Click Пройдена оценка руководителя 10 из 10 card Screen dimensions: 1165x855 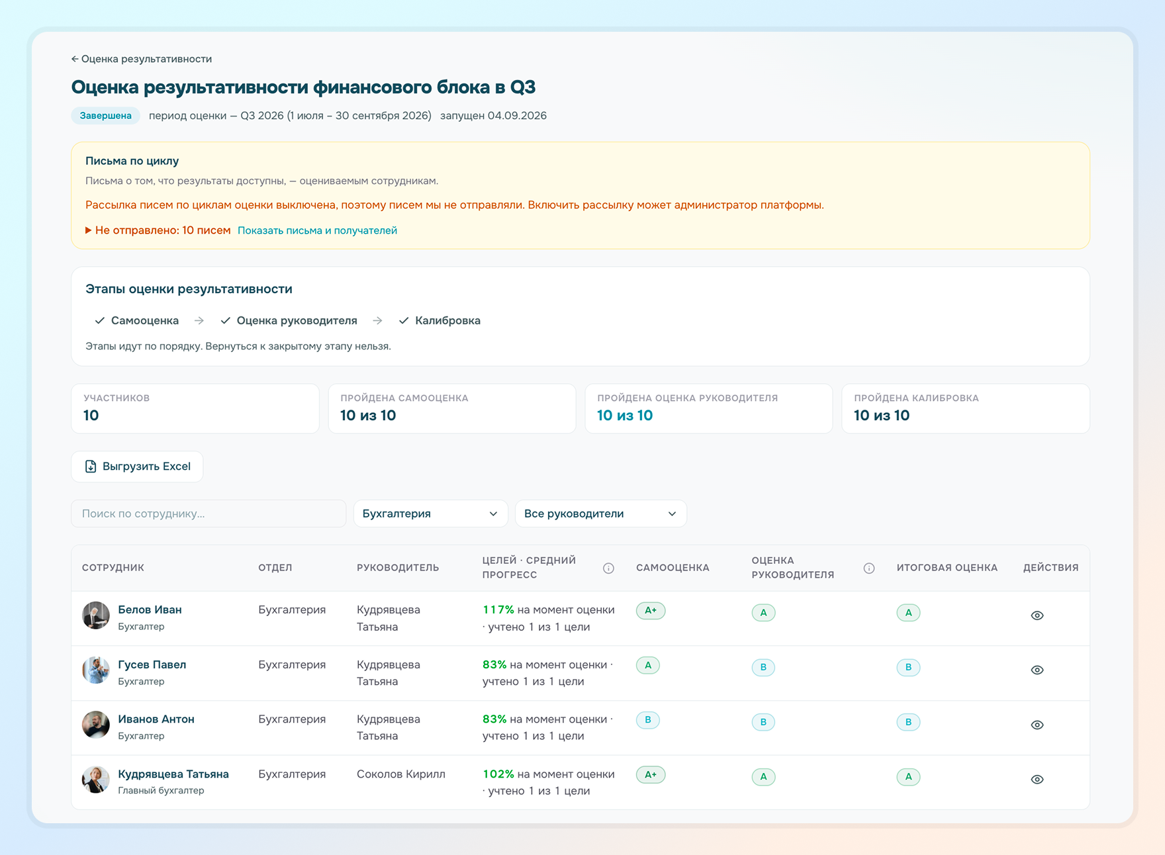click(x=709, y=408)
